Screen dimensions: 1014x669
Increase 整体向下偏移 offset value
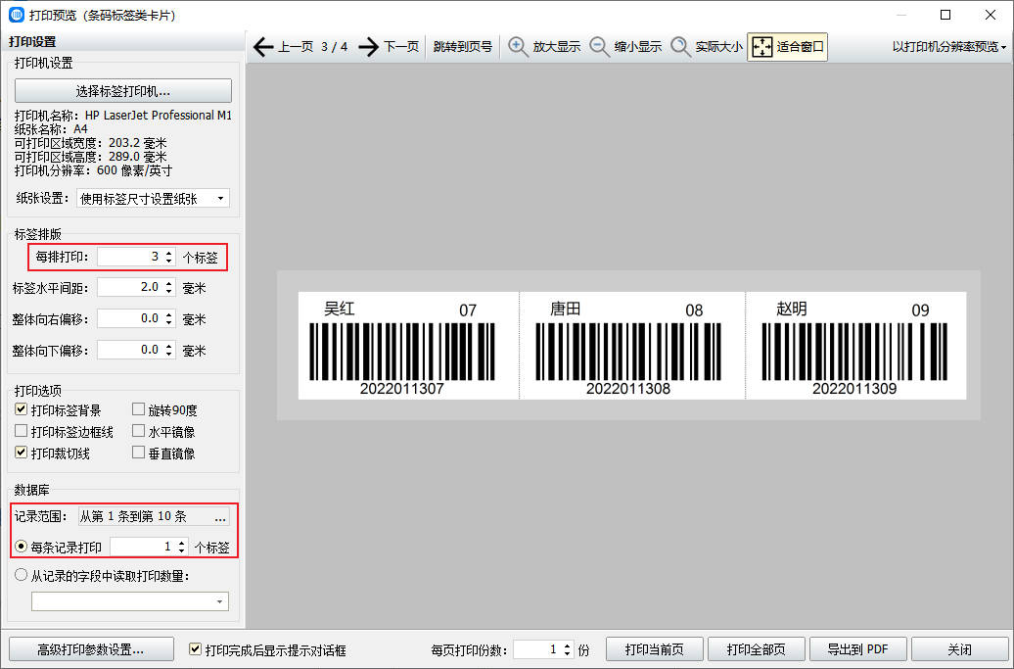[x=168, y=346]
